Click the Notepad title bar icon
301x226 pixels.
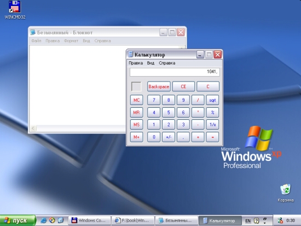tap(33, 32)
